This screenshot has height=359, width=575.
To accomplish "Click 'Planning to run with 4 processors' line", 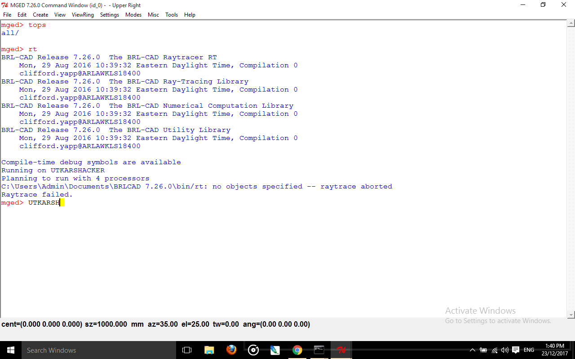I will click(x=75, y=179).
